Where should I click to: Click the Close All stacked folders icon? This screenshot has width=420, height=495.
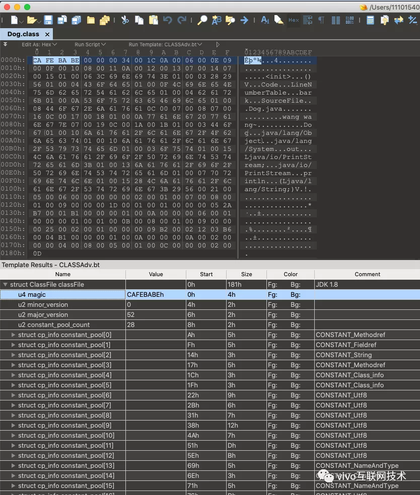click(105, 20)
